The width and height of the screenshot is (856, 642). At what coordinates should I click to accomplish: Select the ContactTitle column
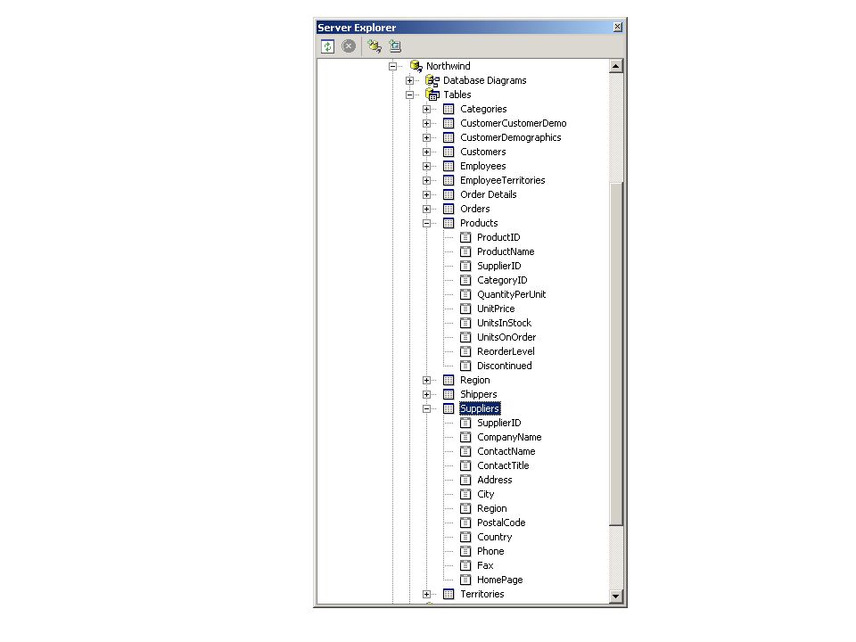pos(503,465)
